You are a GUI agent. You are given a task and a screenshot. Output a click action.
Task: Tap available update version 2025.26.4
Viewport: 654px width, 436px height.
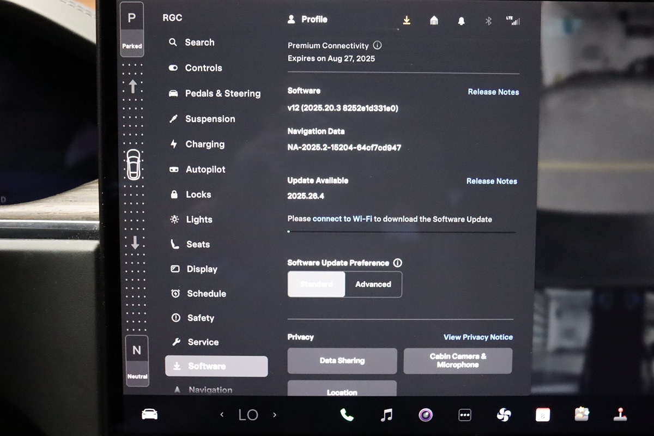coord(306,196)
